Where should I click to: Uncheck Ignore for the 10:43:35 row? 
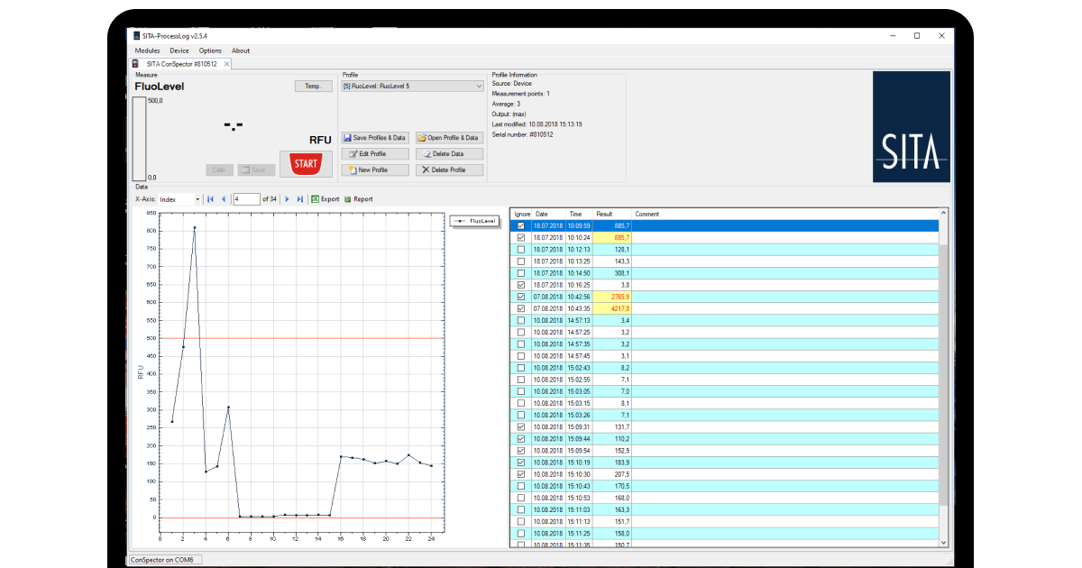pos(520,308)
